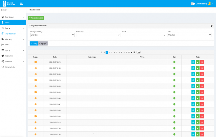
Task: Edit the 2019-08-22 11:35 observation with pencil icon
Action: pyautogui.click(x=198, y=68)
